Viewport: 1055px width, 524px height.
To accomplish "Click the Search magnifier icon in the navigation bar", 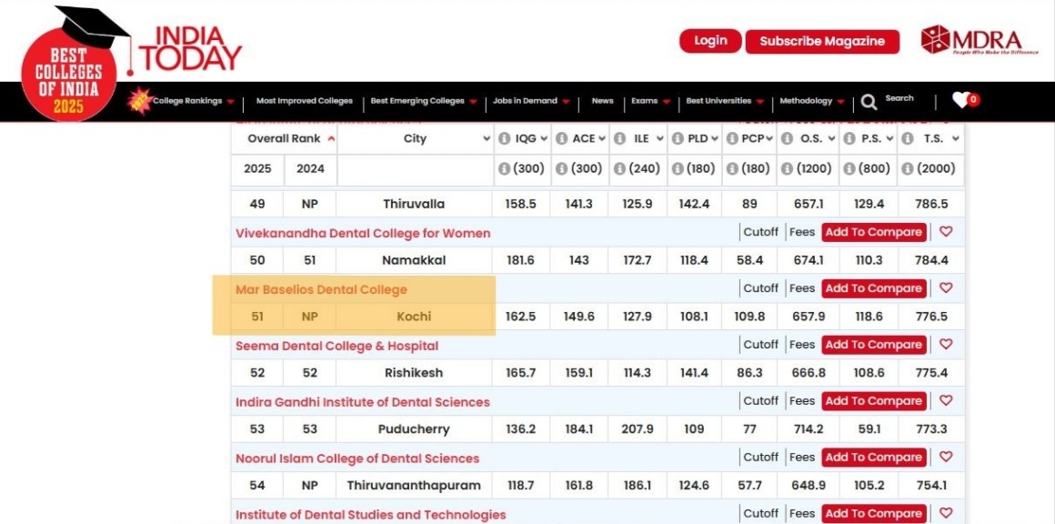I will click(869, 100).
